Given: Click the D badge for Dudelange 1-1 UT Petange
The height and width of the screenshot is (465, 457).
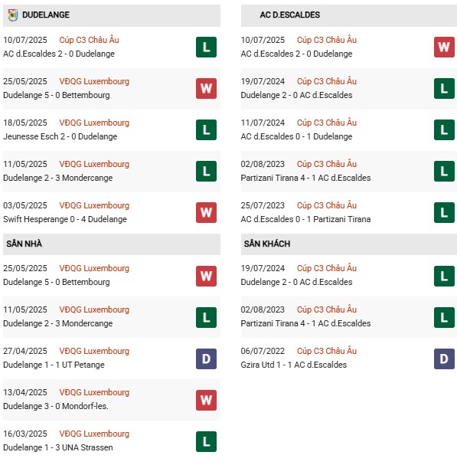Looking at the screenshot, I should pyautogui.click(x=206, y=359).
